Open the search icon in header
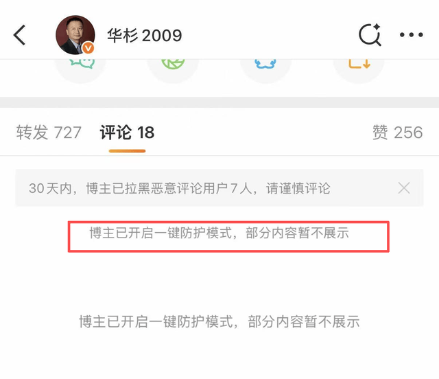Viewport: 439px width, 379px height. pos(370,34)
